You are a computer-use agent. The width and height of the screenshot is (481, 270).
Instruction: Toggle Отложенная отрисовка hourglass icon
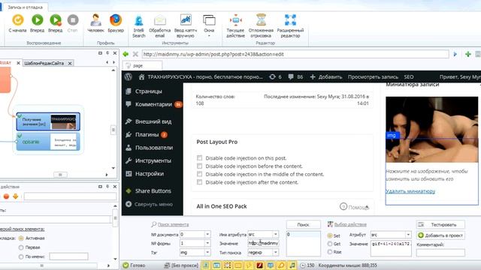261,20
